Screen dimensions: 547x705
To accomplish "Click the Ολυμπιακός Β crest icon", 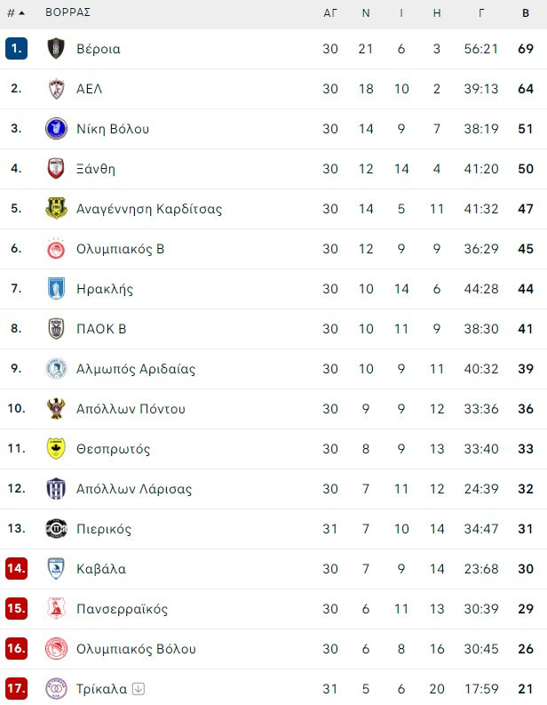I will (56, 249).
